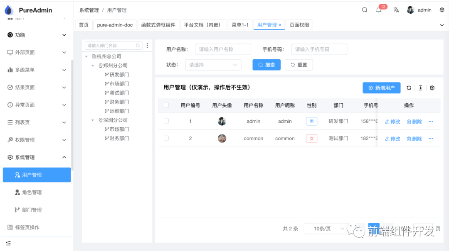Open the global search magnifier in header
This screenshot has width=449, height=251.
click(x=364, y=10)
